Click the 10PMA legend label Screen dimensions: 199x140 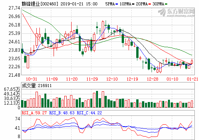pyautogui.click(x=125, y=4)
